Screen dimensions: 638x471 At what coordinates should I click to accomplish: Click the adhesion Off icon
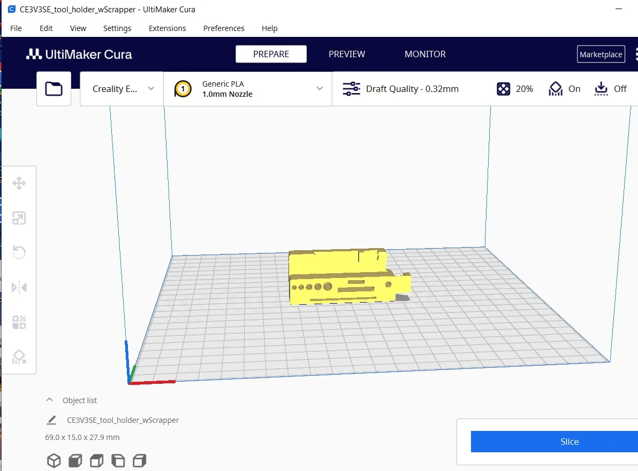601,89
